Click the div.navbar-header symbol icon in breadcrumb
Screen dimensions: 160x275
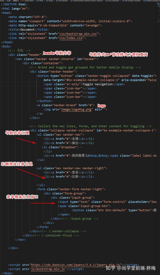123,1
